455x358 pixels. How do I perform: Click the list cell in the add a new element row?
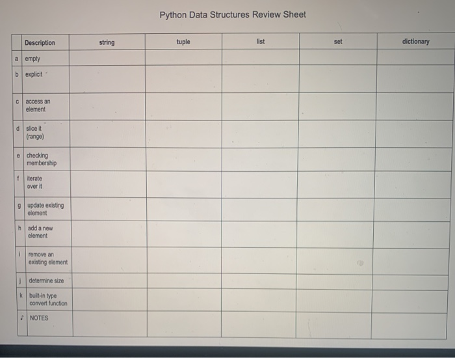tap(259, 234)
